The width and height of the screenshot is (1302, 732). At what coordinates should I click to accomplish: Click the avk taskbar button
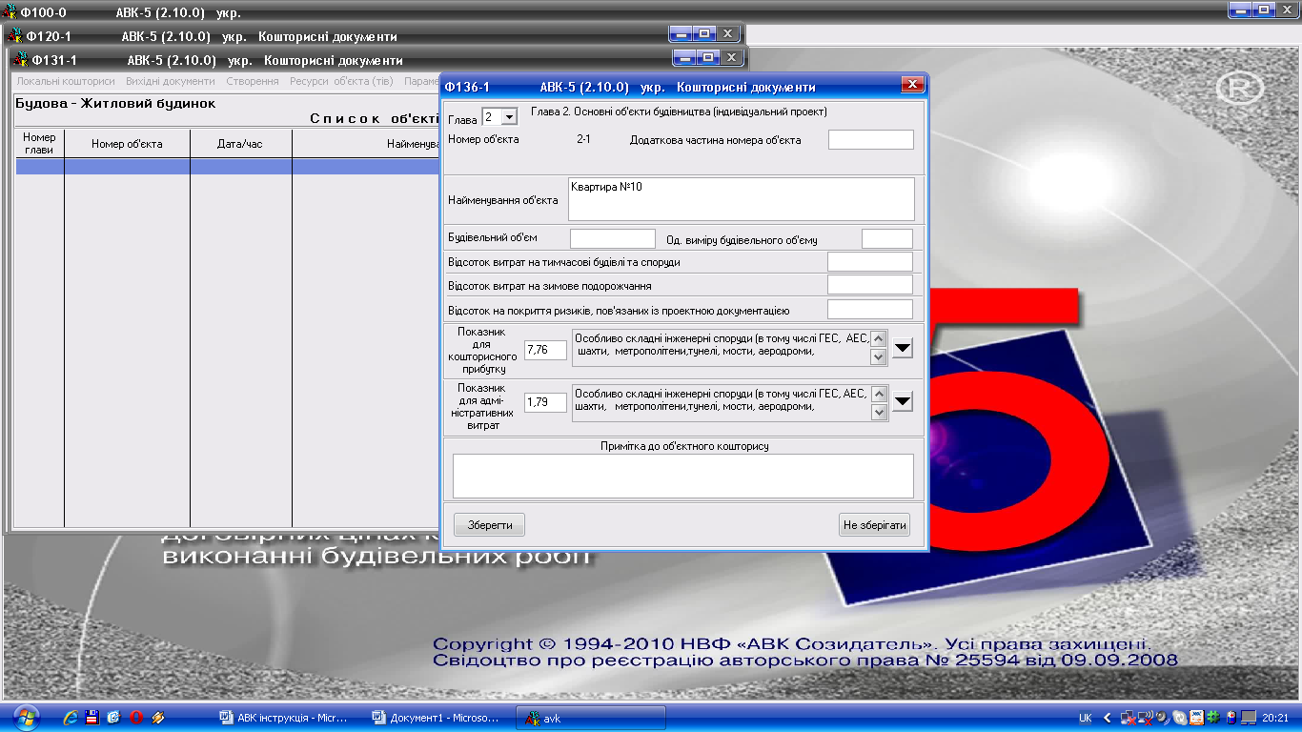[591, 718]
